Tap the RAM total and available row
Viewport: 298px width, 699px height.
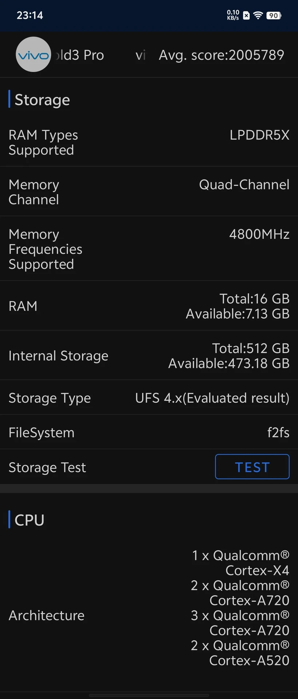click(149, 306)
